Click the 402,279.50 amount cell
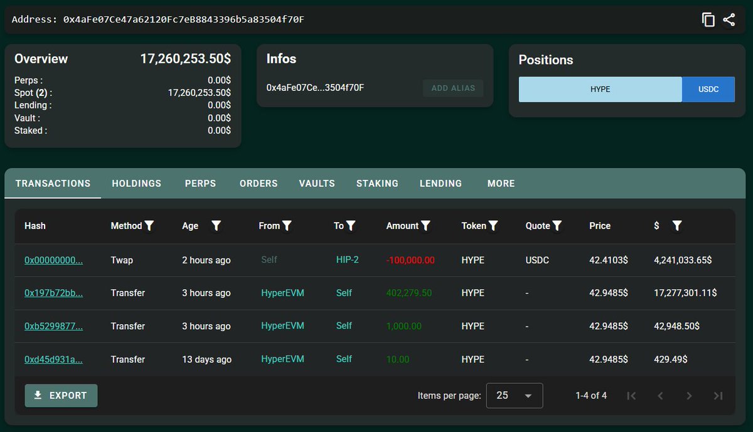This screenshot has width=753, height=432. pyautogui.click(x=409, y=293)
